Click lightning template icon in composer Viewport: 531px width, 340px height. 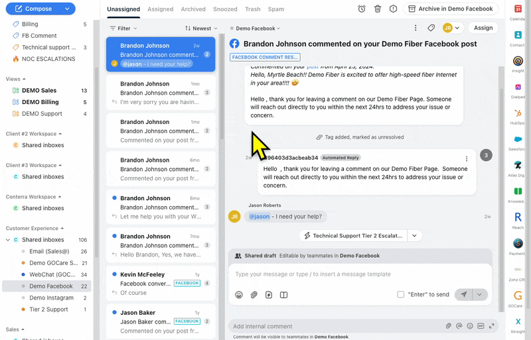[x=269, y=295]
